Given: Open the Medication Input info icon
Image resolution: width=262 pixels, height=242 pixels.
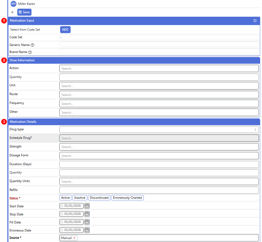Looking at the screenshot, I should tap(255, 21).
